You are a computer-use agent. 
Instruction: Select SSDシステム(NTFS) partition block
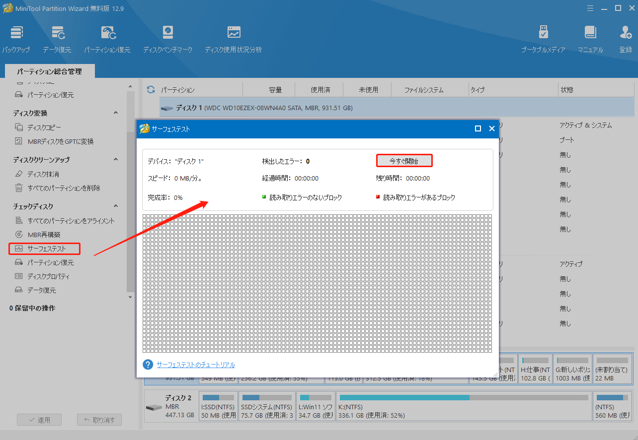tap(267, 406)
